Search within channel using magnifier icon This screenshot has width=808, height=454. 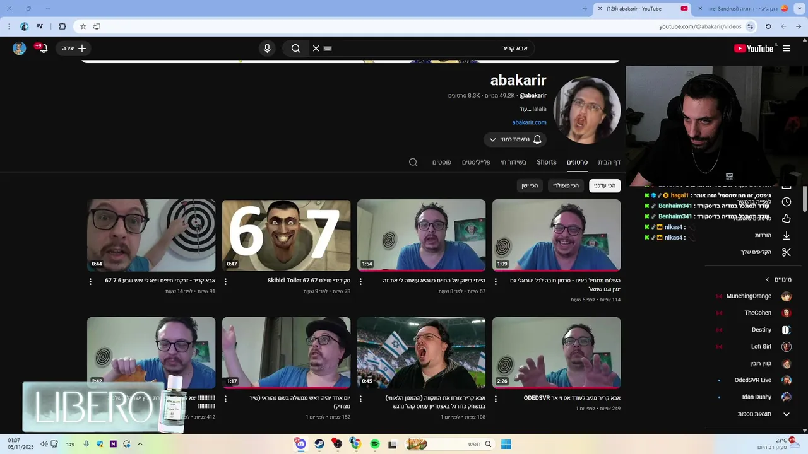coord(413,162)
